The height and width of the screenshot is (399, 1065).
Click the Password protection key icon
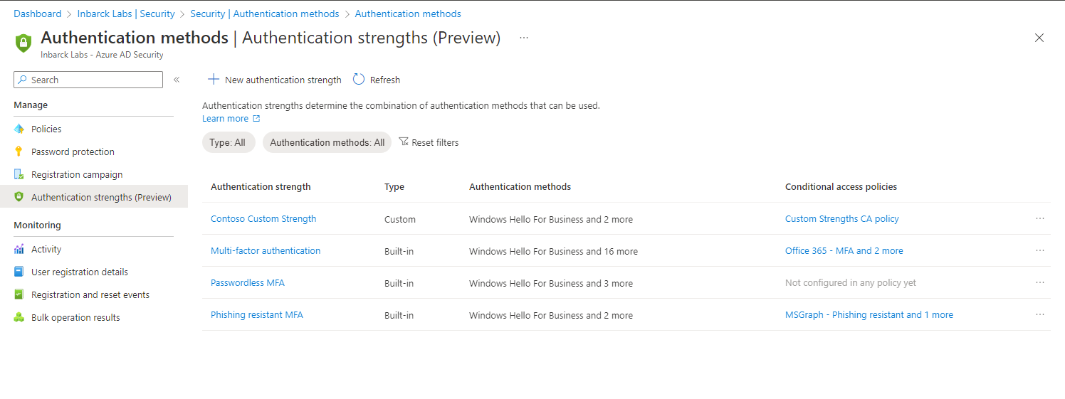19,151
